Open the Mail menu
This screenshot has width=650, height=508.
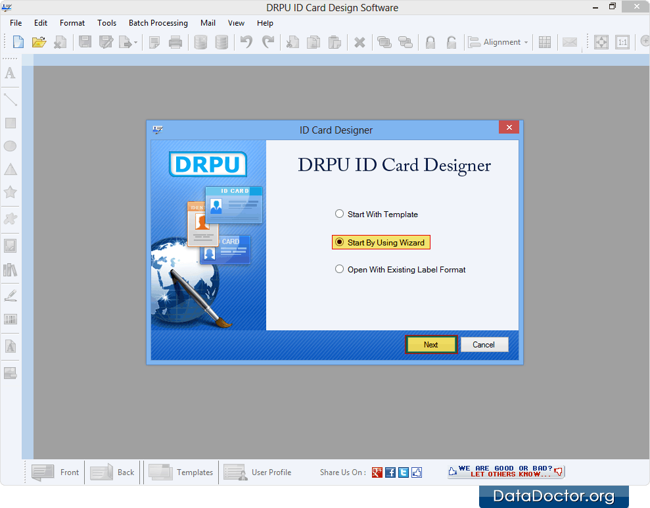(208, 23)
